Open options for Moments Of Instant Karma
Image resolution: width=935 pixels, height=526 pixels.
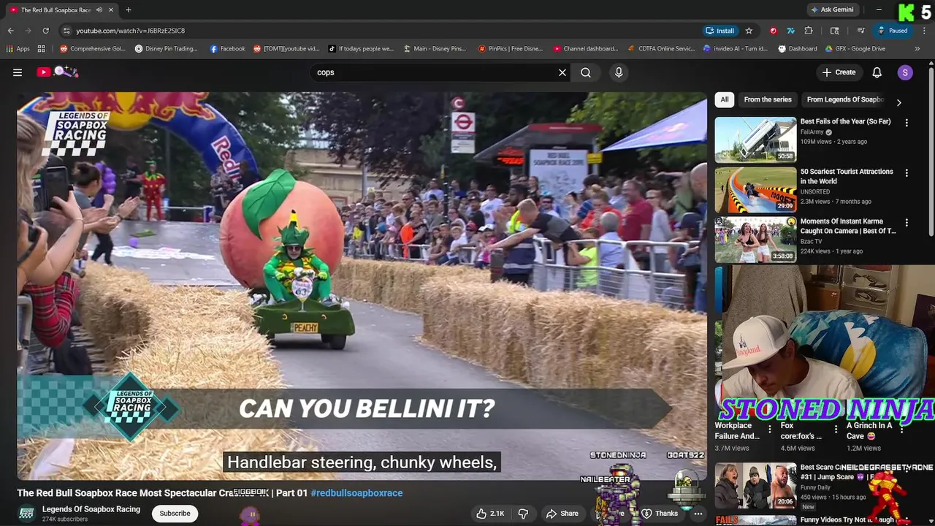click(907, 223)
